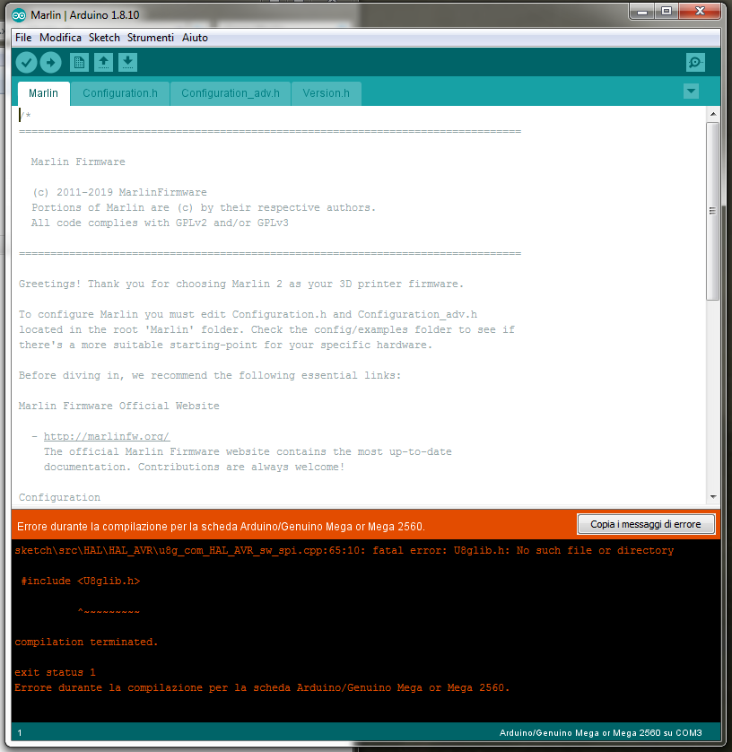Screen dimensions: 732x752
Task: Click the editor scrollbar up arrow
Action: tap(713, 114)
